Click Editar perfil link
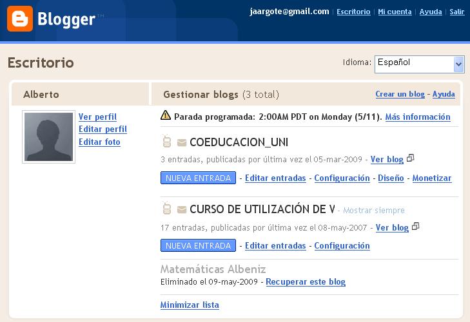The image size is (470, 322). [103, 129]
